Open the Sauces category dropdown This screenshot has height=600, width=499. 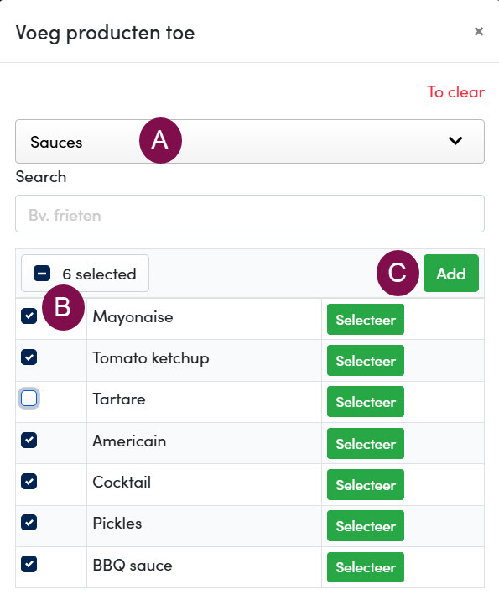[x=250, y=142]
